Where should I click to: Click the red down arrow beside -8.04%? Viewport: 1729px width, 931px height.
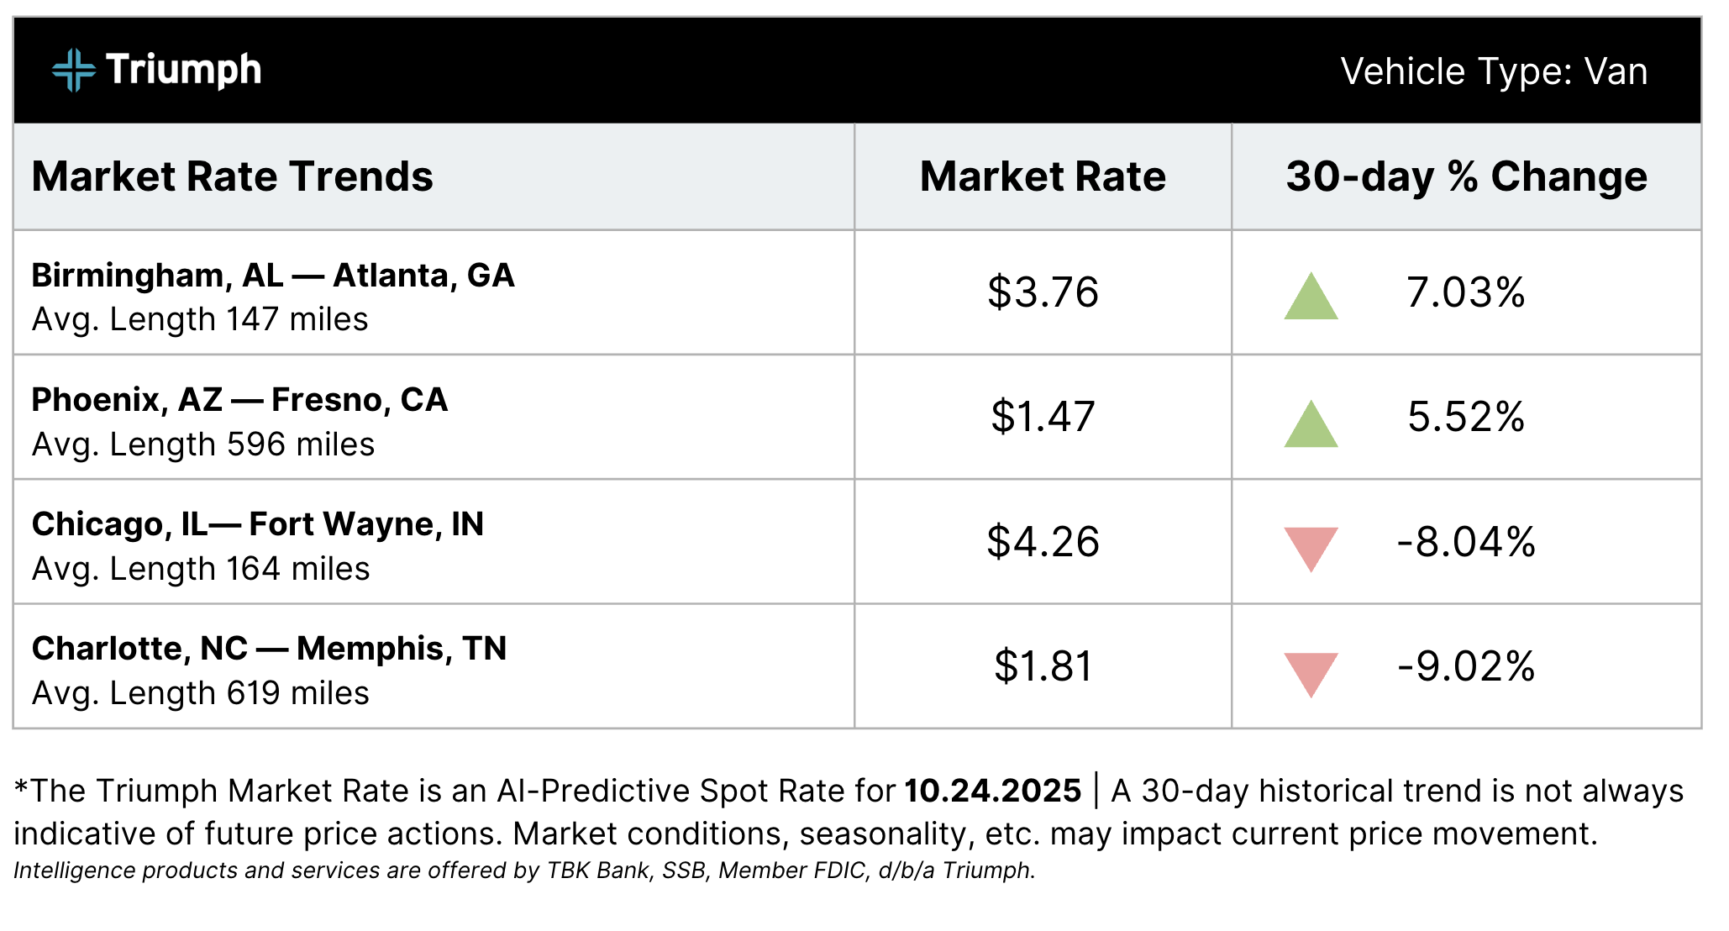click(x=1310, y=547)
